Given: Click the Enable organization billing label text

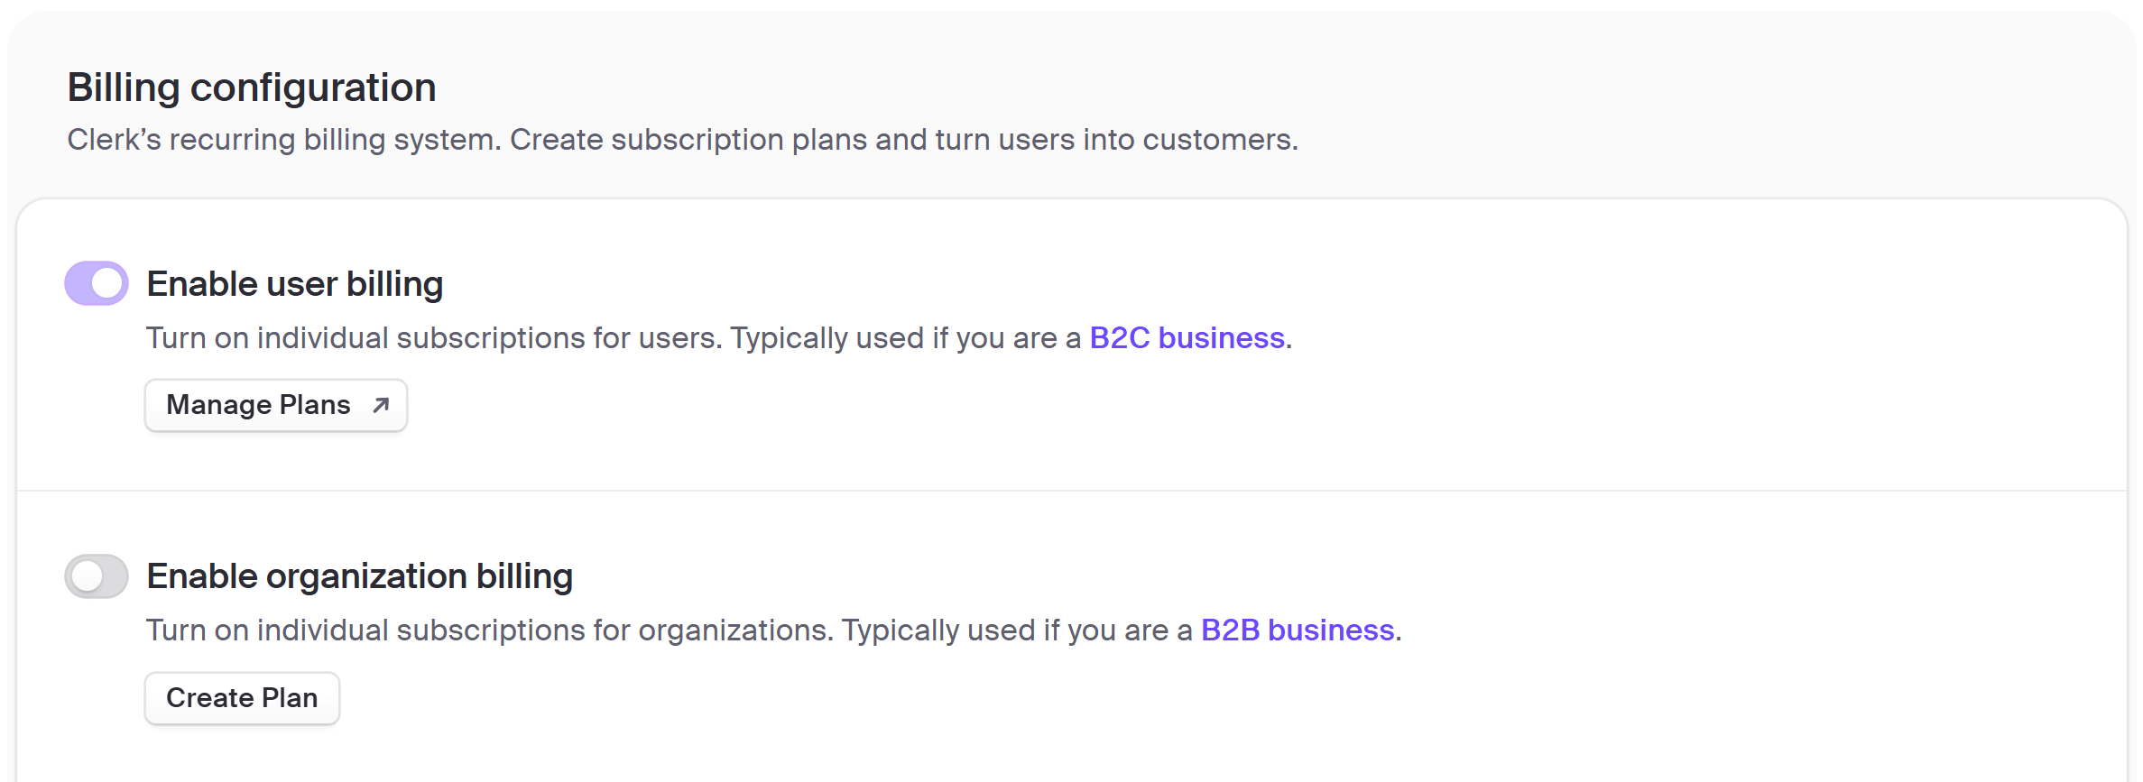Looking at the screenshot, I should (360, 576).
